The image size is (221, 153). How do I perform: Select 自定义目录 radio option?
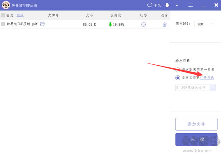click(178, 78)
